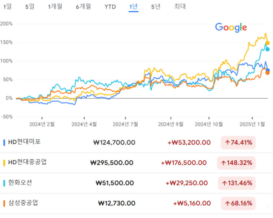Viewport: 273px width, 218px height.
Task: Click the 2025년 1월 axis label
Action: [252, 124]
